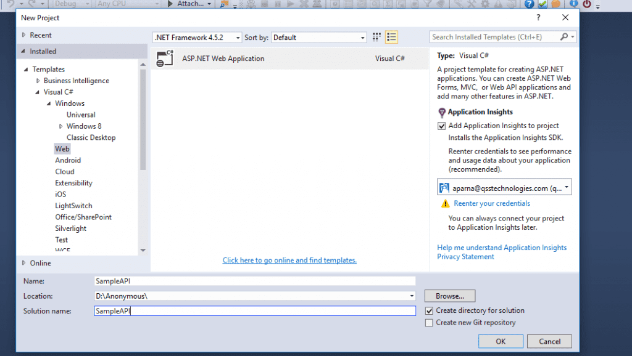Focus the Name field containing SampleAPI
The width and height of the screenshot is (632, 356).
point(255,281)
